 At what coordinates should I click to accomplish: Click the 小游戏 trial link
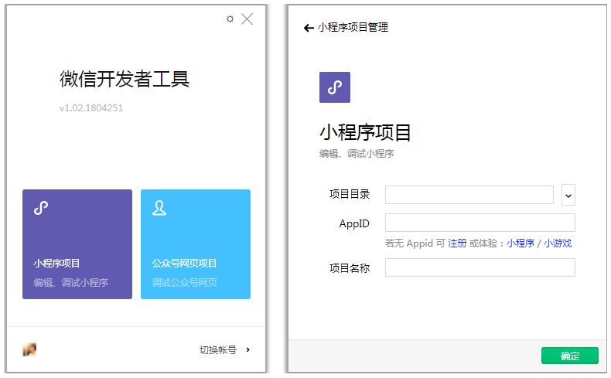tap(558, 243)
